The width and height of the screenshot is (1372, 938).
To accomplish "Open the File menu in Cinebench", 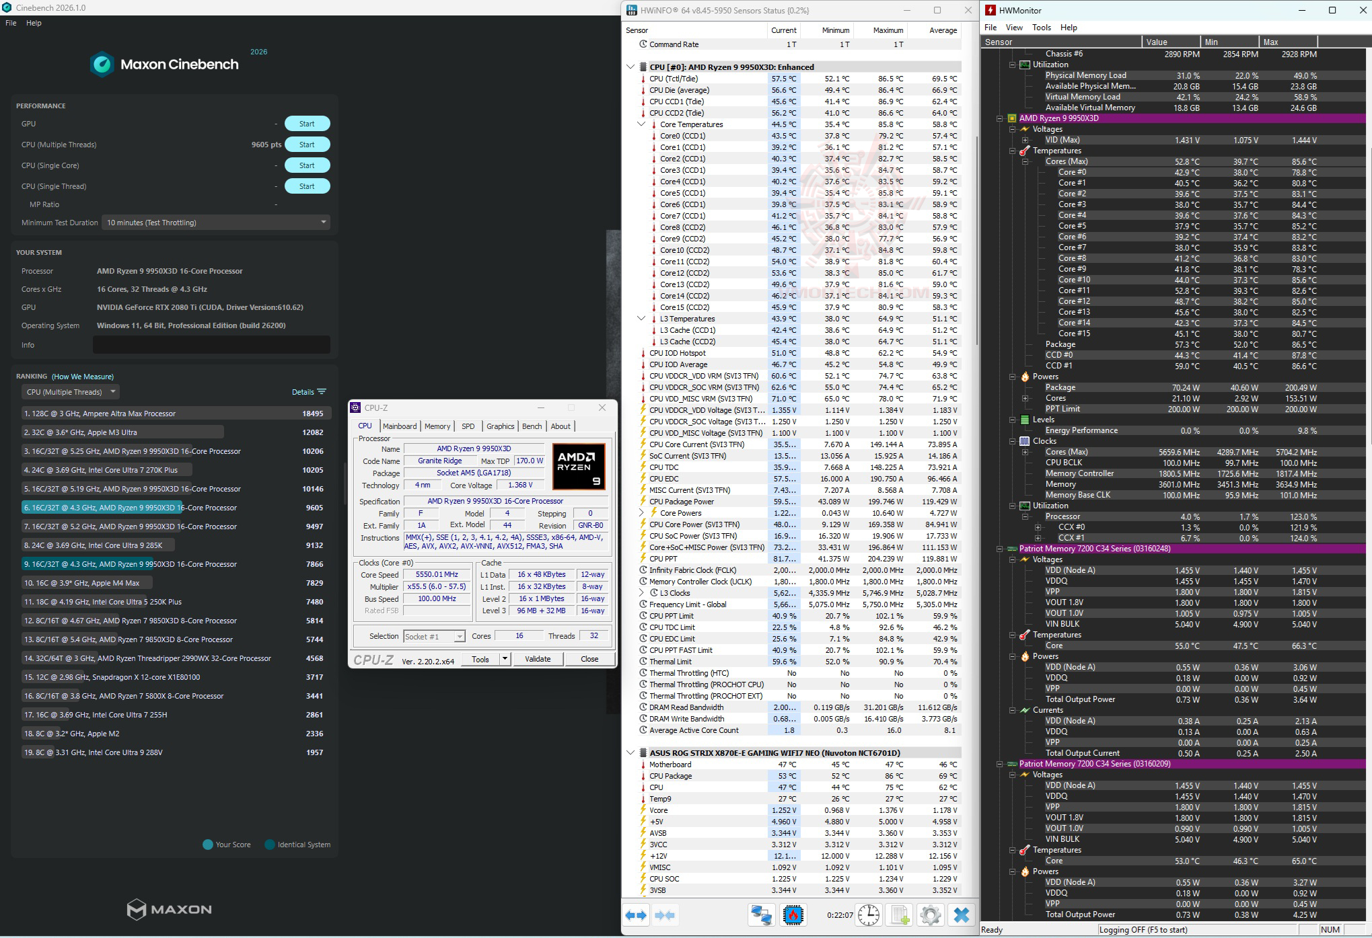I will pos(11,23).
